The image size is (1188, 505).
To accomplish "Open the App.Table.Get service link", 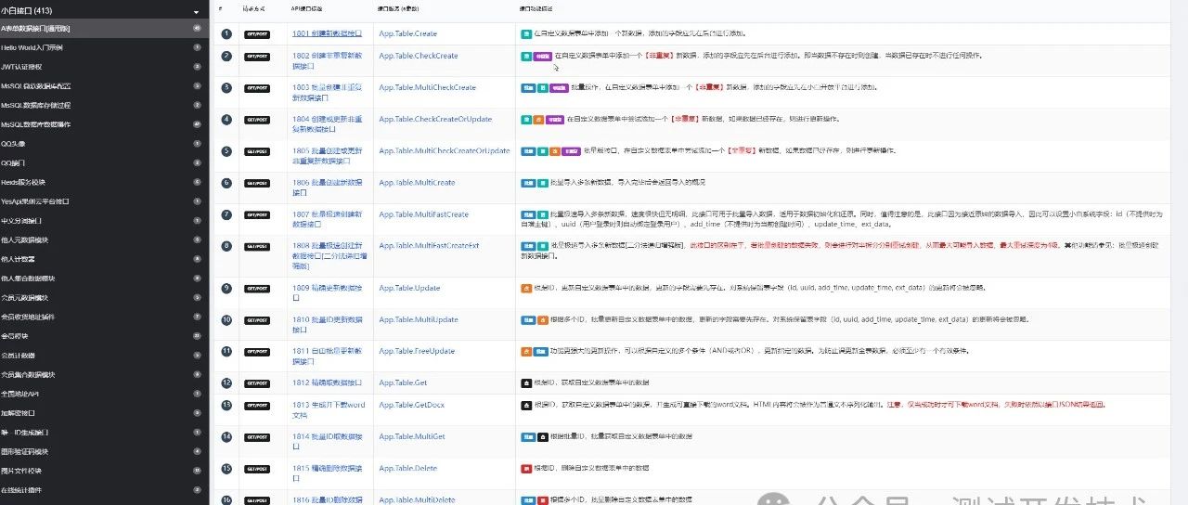I will click(403, 382).
